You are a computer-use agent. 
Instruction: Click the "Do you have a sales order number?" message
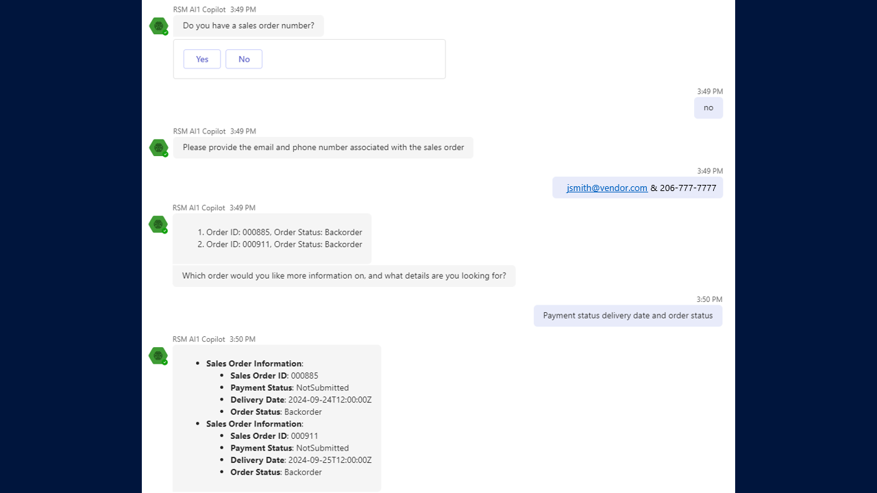(x=248, y=26)
